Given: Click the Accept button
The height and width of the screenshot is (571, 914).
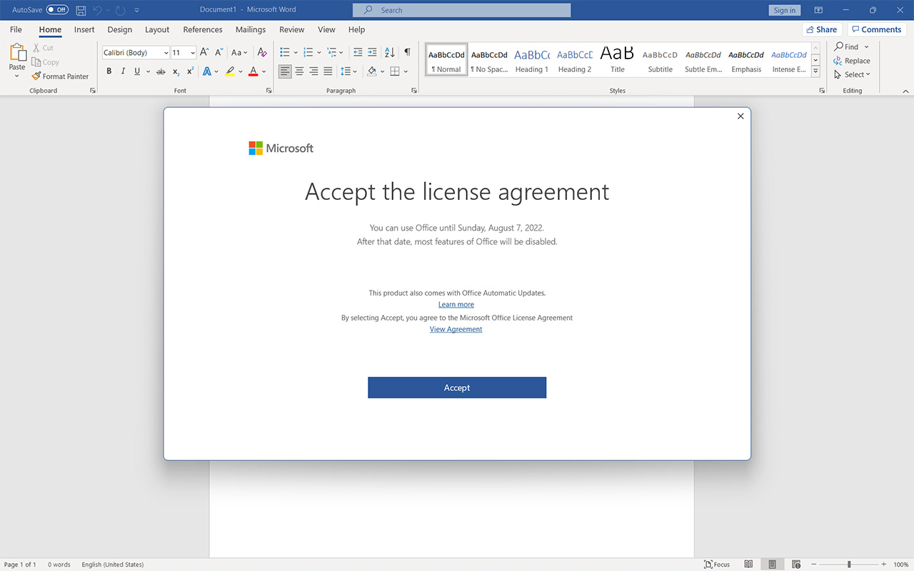Looking at the screenshot, I should pyautogui.click(x=457, y=388).
